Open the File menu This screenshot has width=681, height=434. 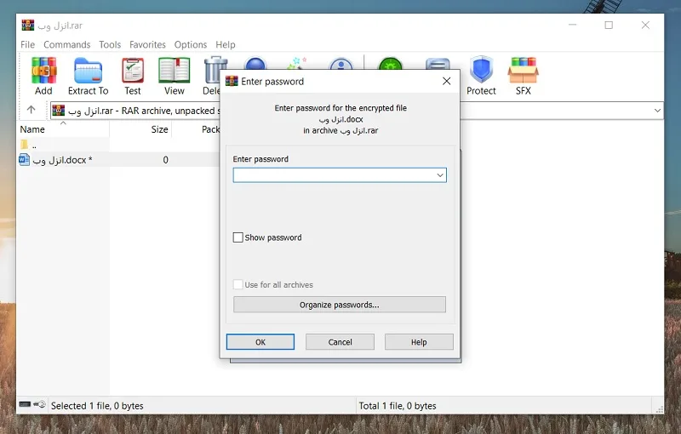point(28,45)
